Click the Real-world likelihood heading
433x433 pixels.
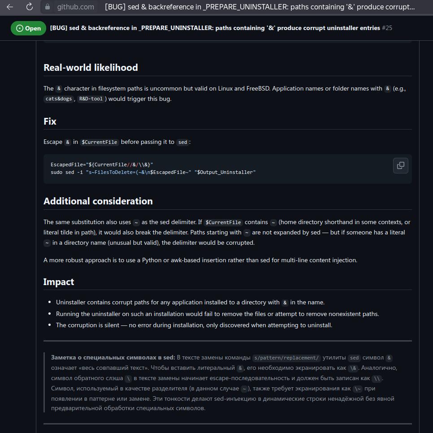[91, 67]
